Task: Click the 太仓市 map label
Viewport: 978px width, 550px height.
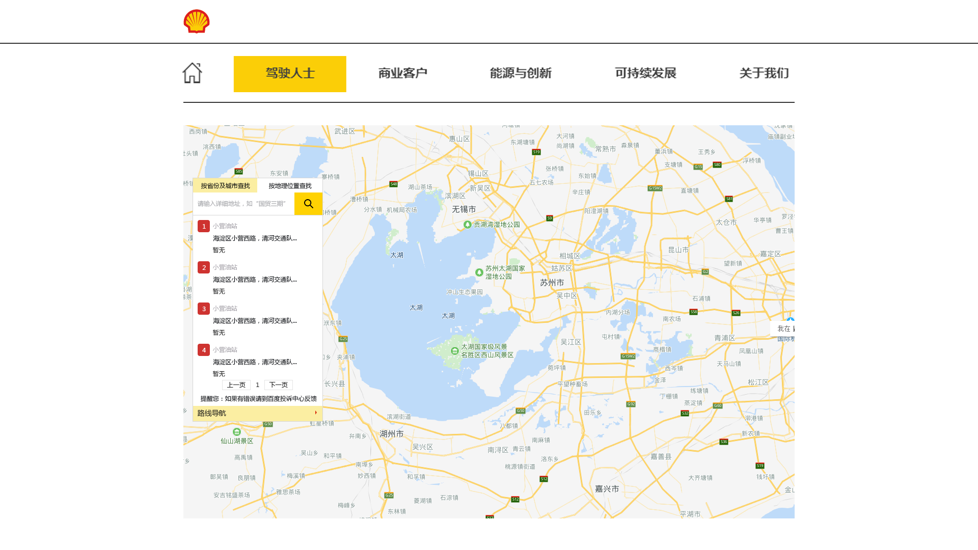Action: 726,223
